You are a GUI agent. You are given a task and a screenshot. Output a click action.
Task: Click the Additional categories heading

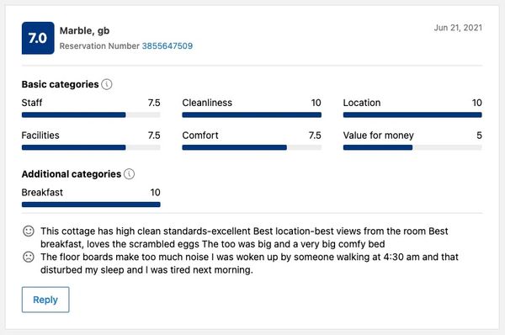[x=72, y=174]
